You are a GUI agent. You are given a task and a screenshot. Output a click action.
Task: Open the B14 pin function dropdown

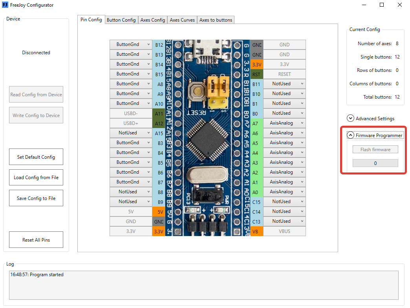pos(131,64)
